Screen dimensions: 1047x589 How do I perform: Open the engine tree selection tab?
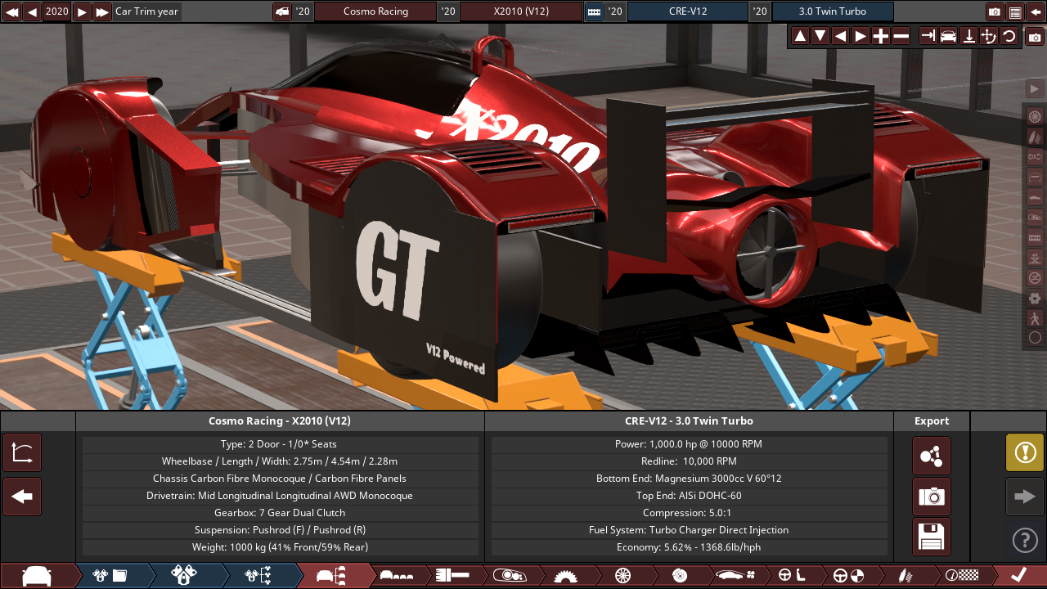[258, 575]
